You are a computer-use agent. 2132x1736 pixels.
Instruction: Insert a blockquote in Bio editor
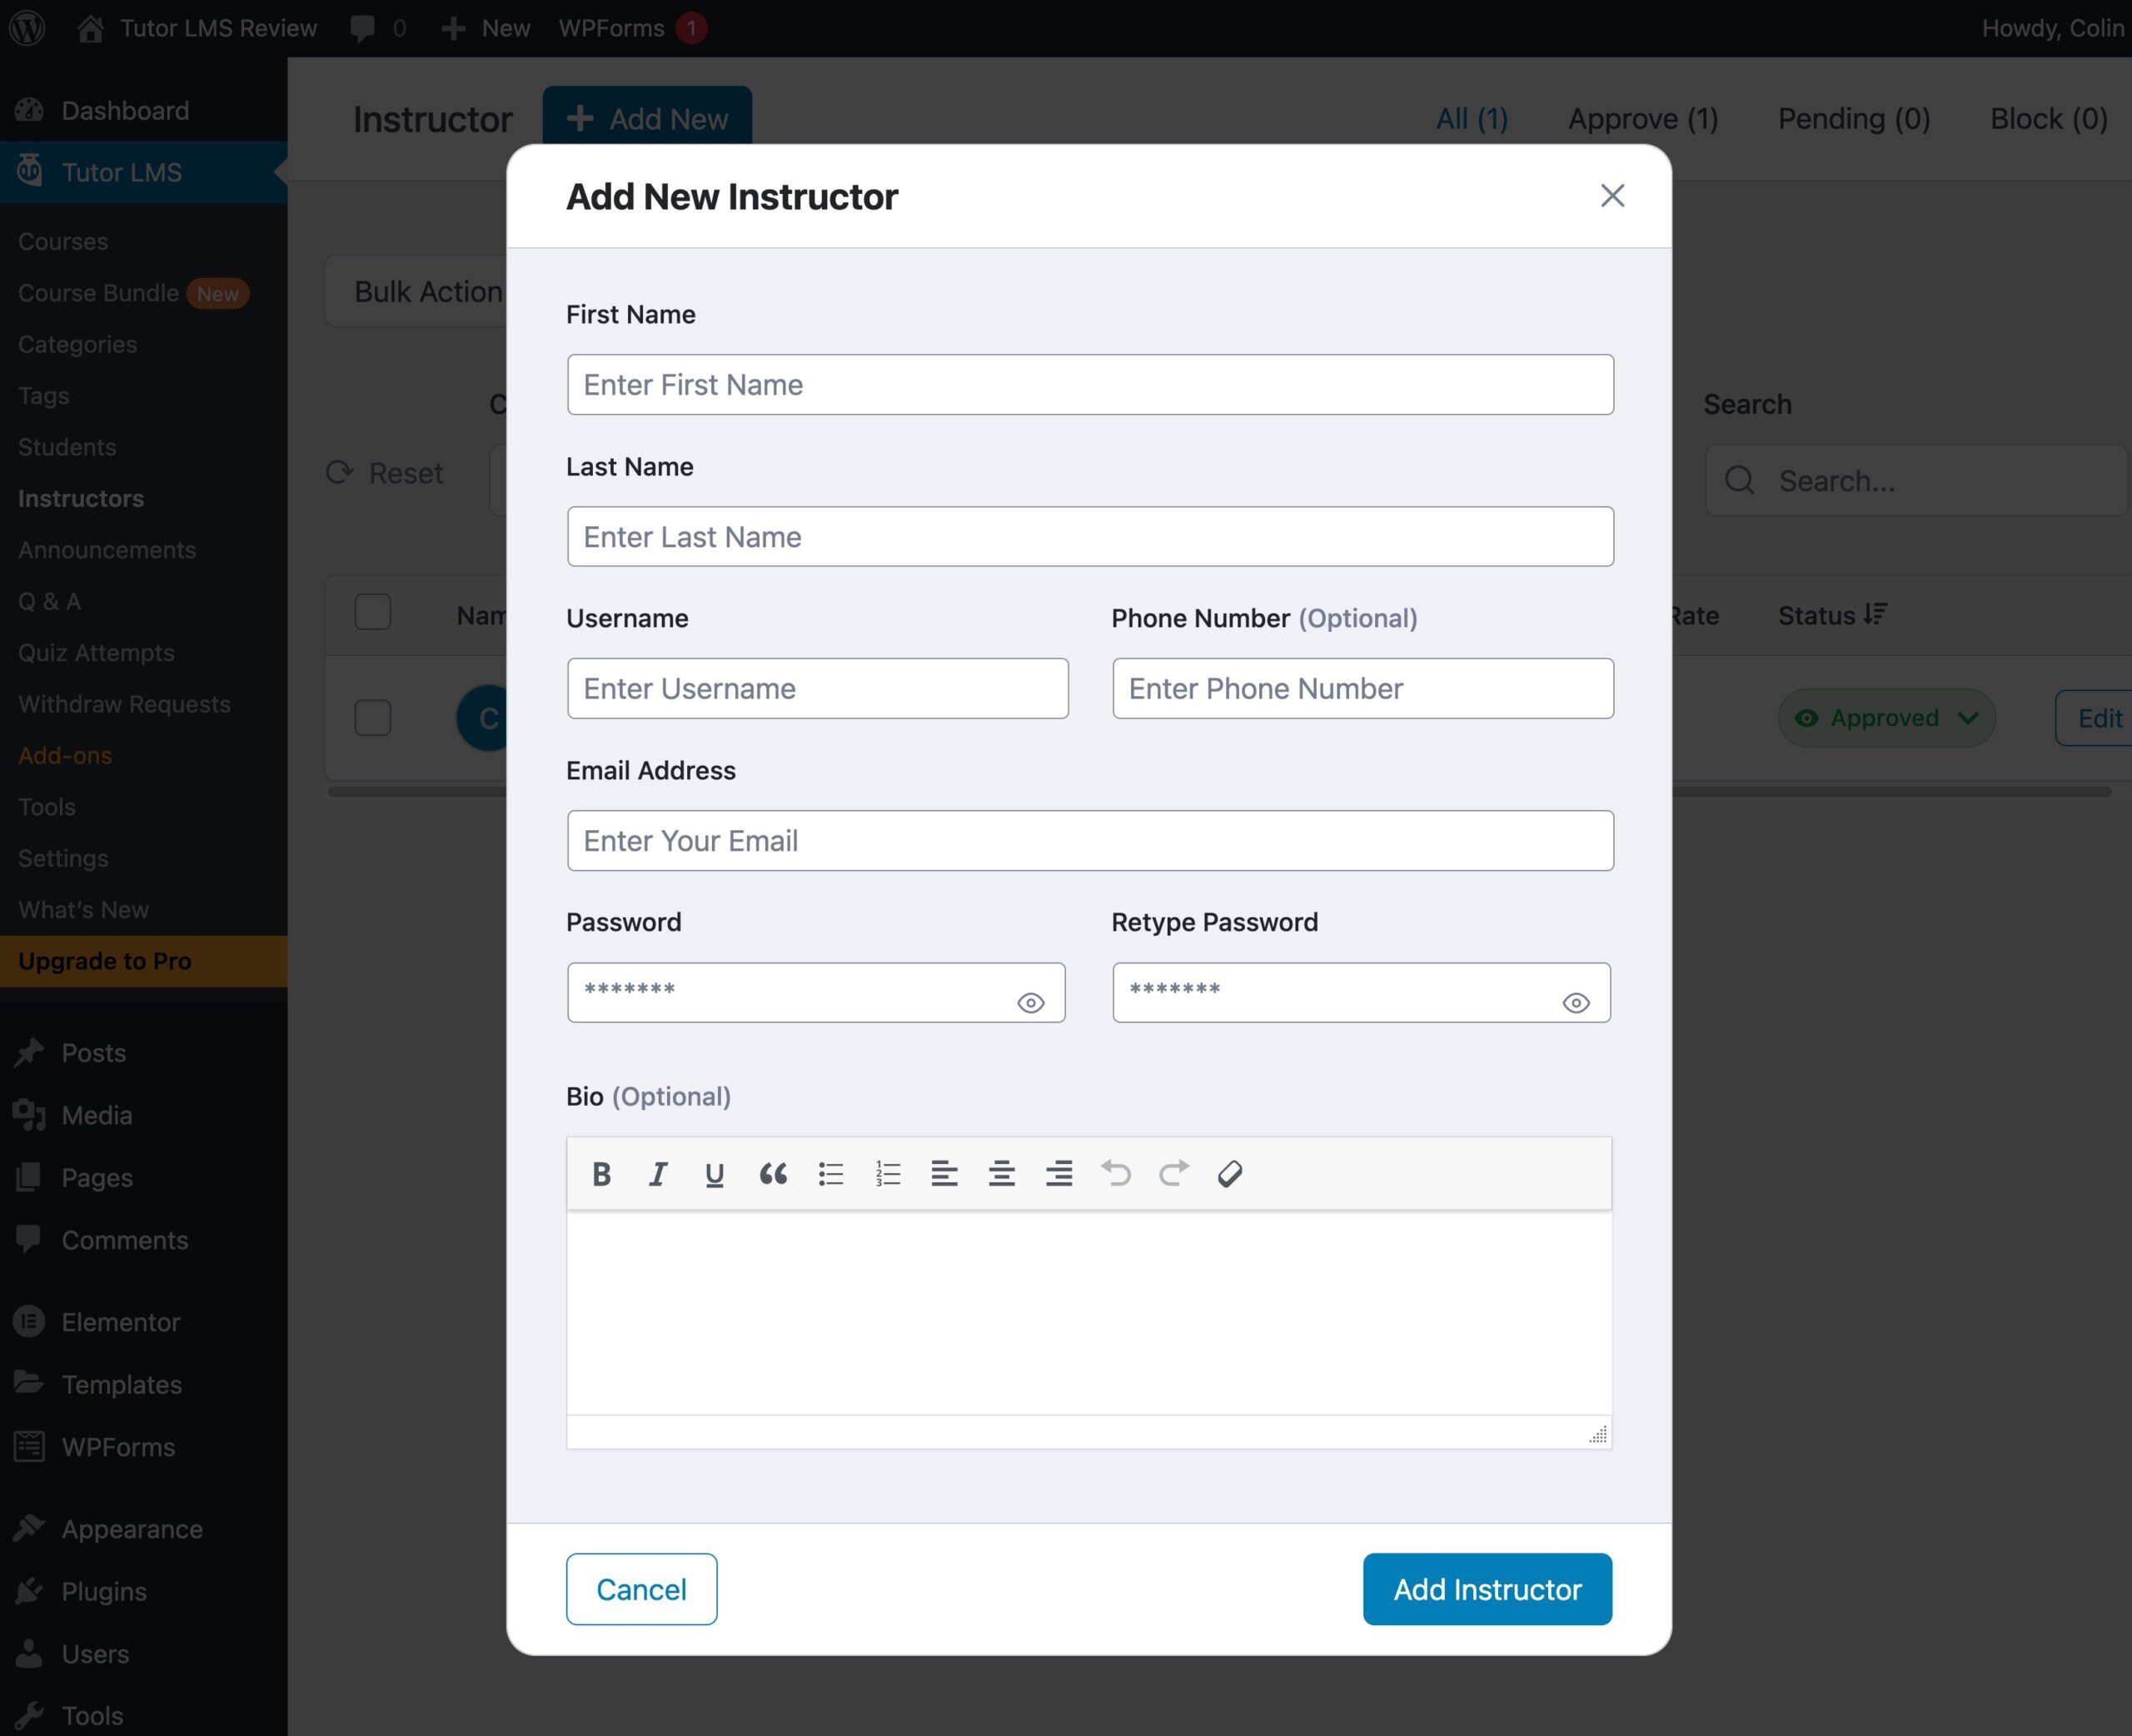click(x=773, y=1174)
